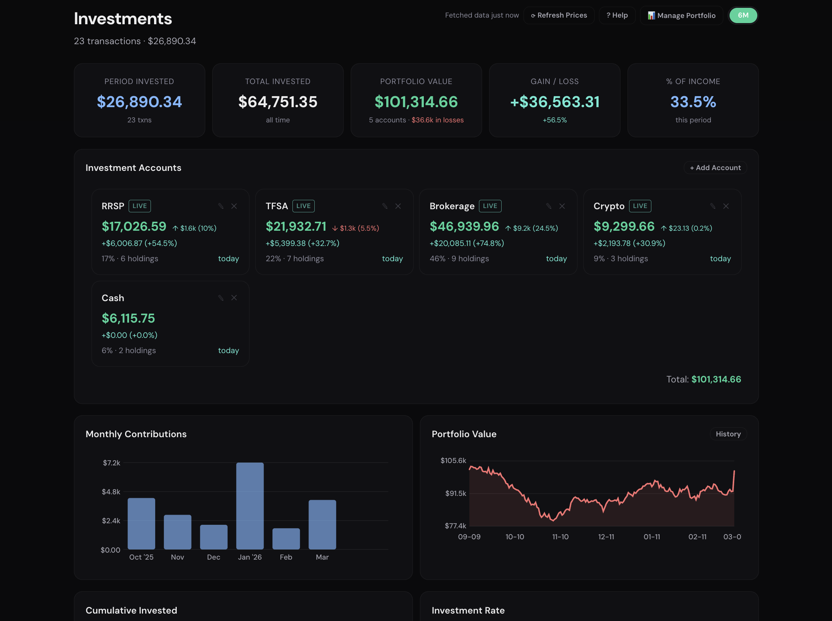
Task: Toggle the RRSP LIVE status indicator
Action: click(140, 206)
